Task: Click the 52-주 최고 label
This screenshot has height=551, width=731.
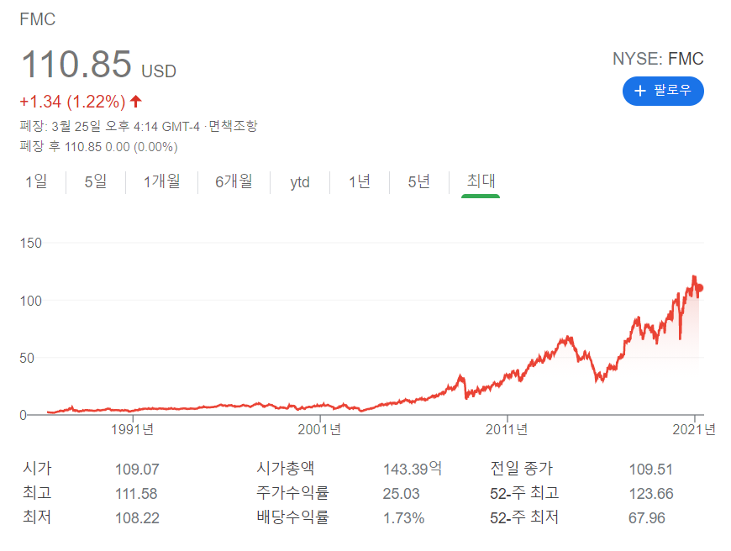Action: coord(524,493)
